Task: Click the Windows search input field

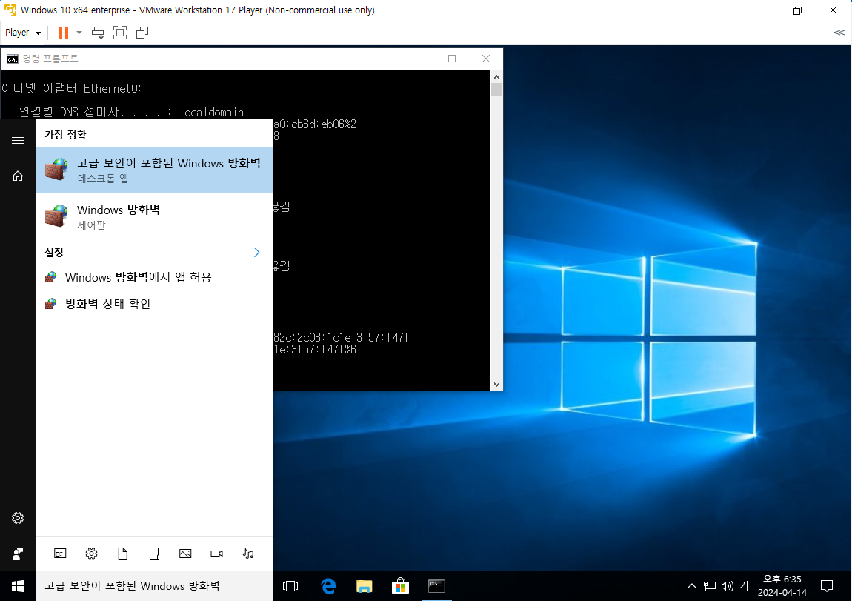Action: (x=154, y=585)
